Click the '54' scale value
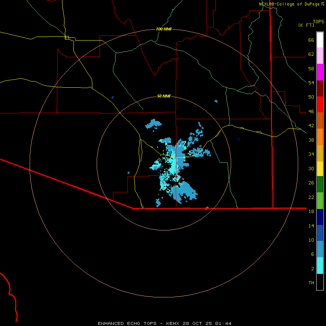 click(311, 83)
